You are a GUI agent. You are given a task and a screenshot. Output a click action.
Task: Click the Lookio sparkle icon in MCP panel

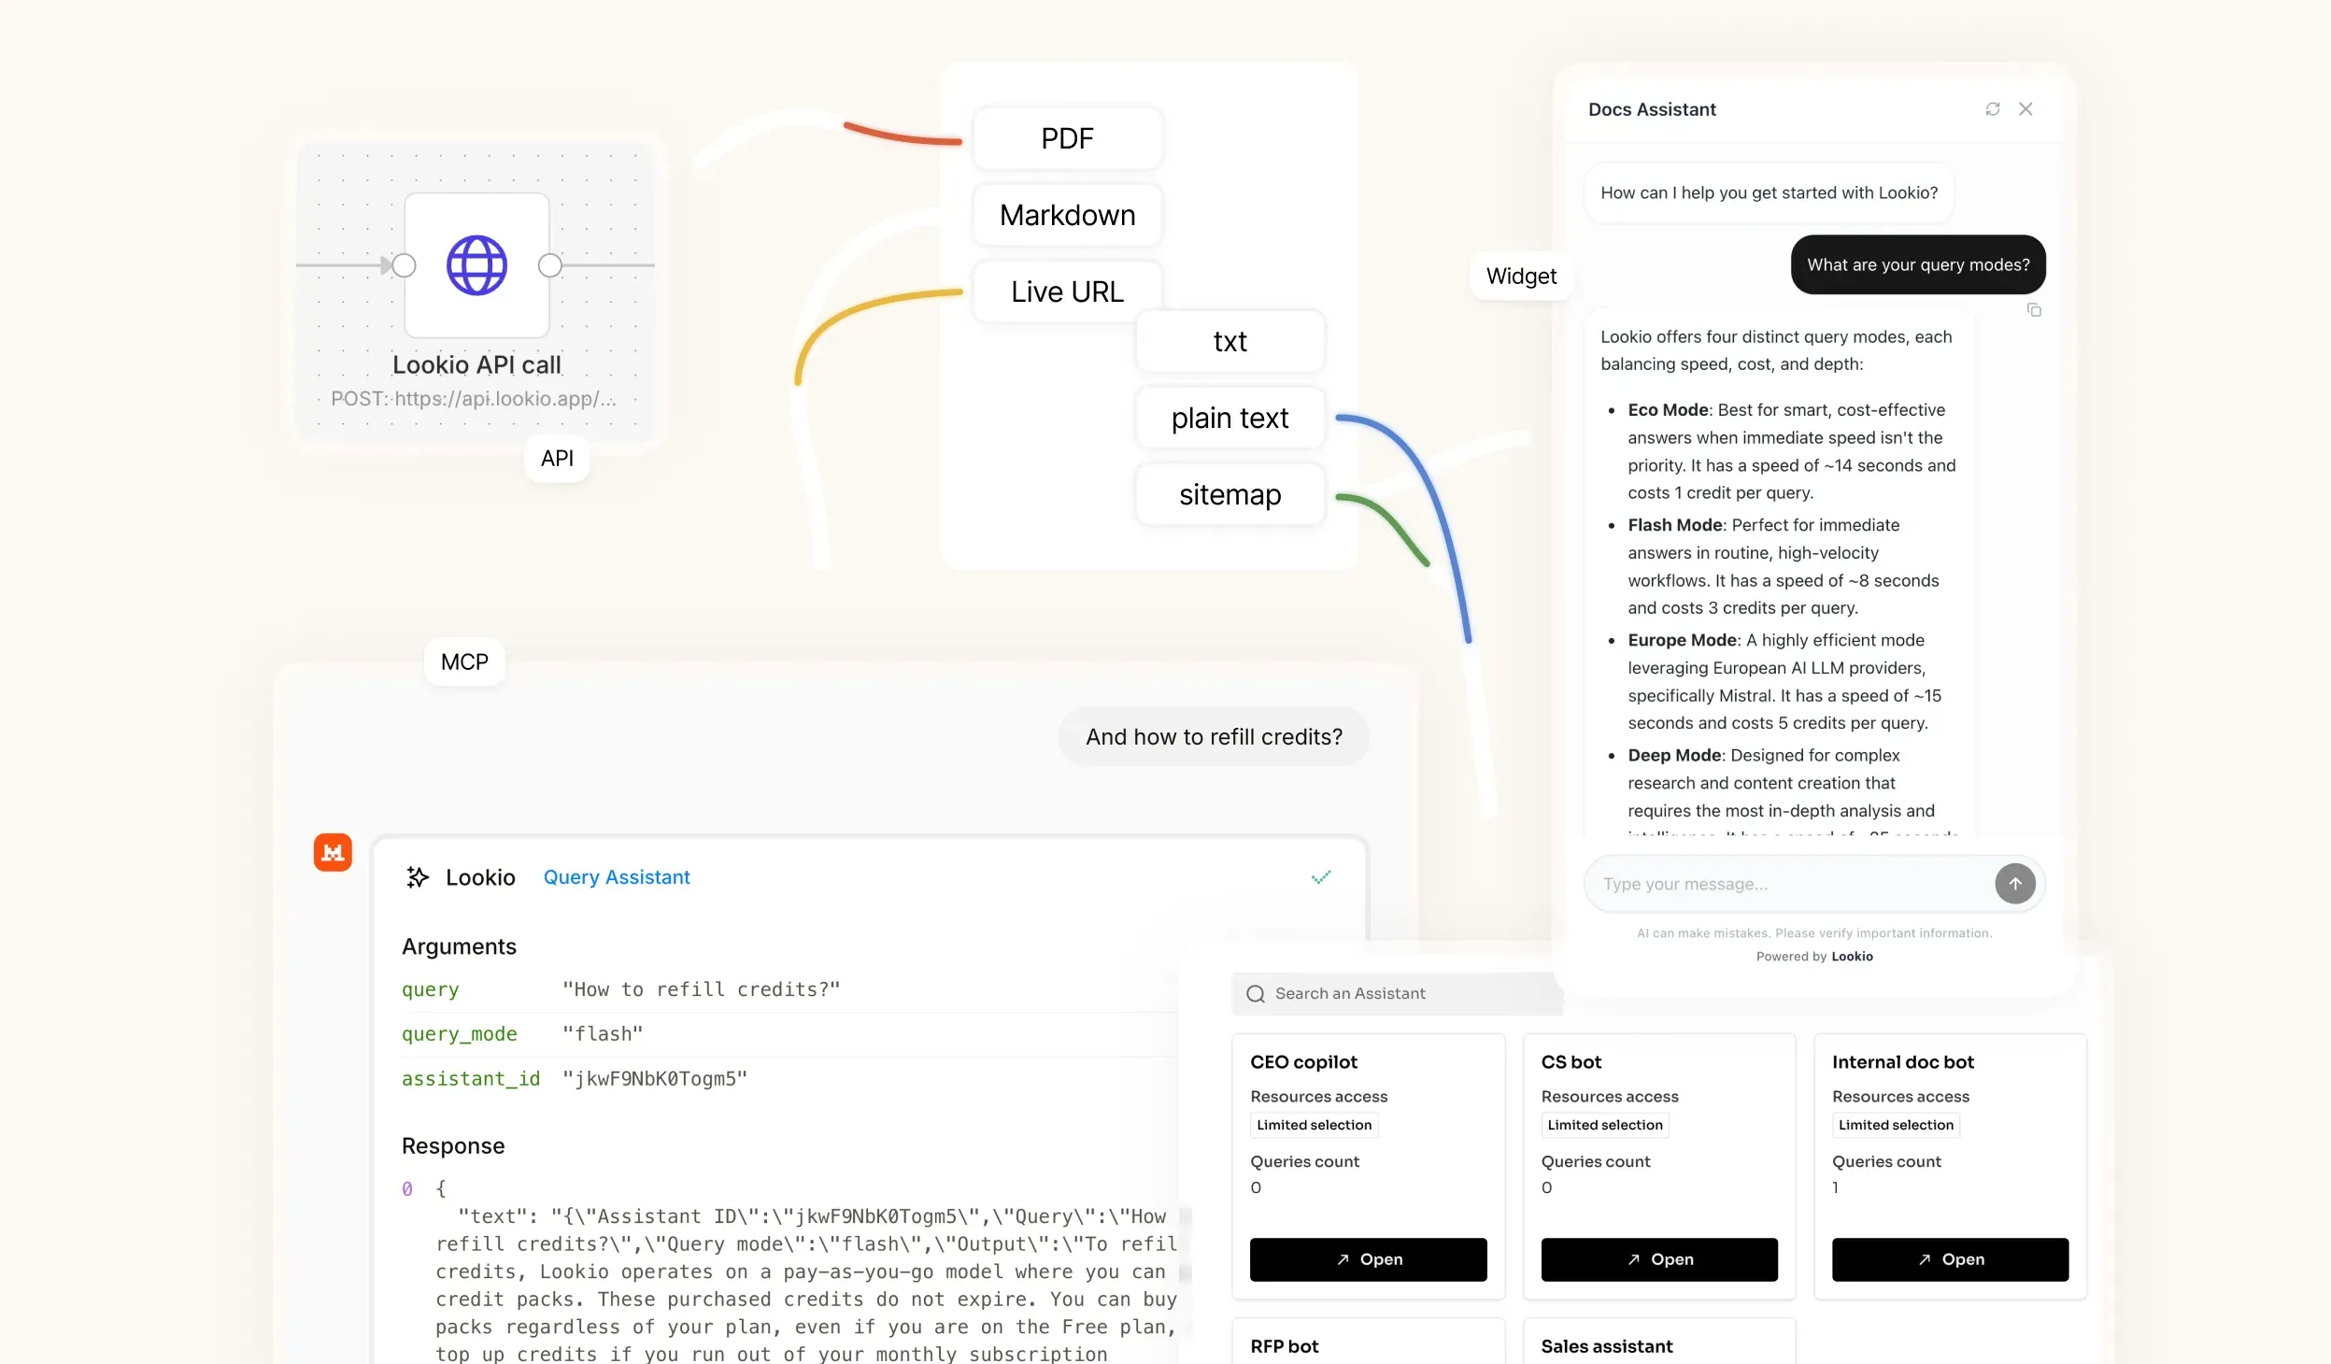(x=418, y=877)
